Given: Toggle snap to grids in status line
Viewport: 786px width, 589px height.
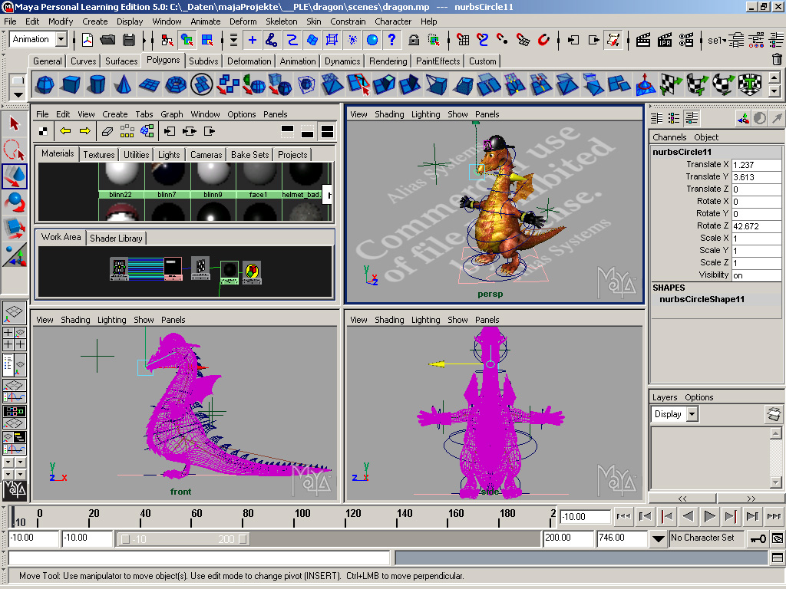Looking at the screenshot, I should pos(463,40).
